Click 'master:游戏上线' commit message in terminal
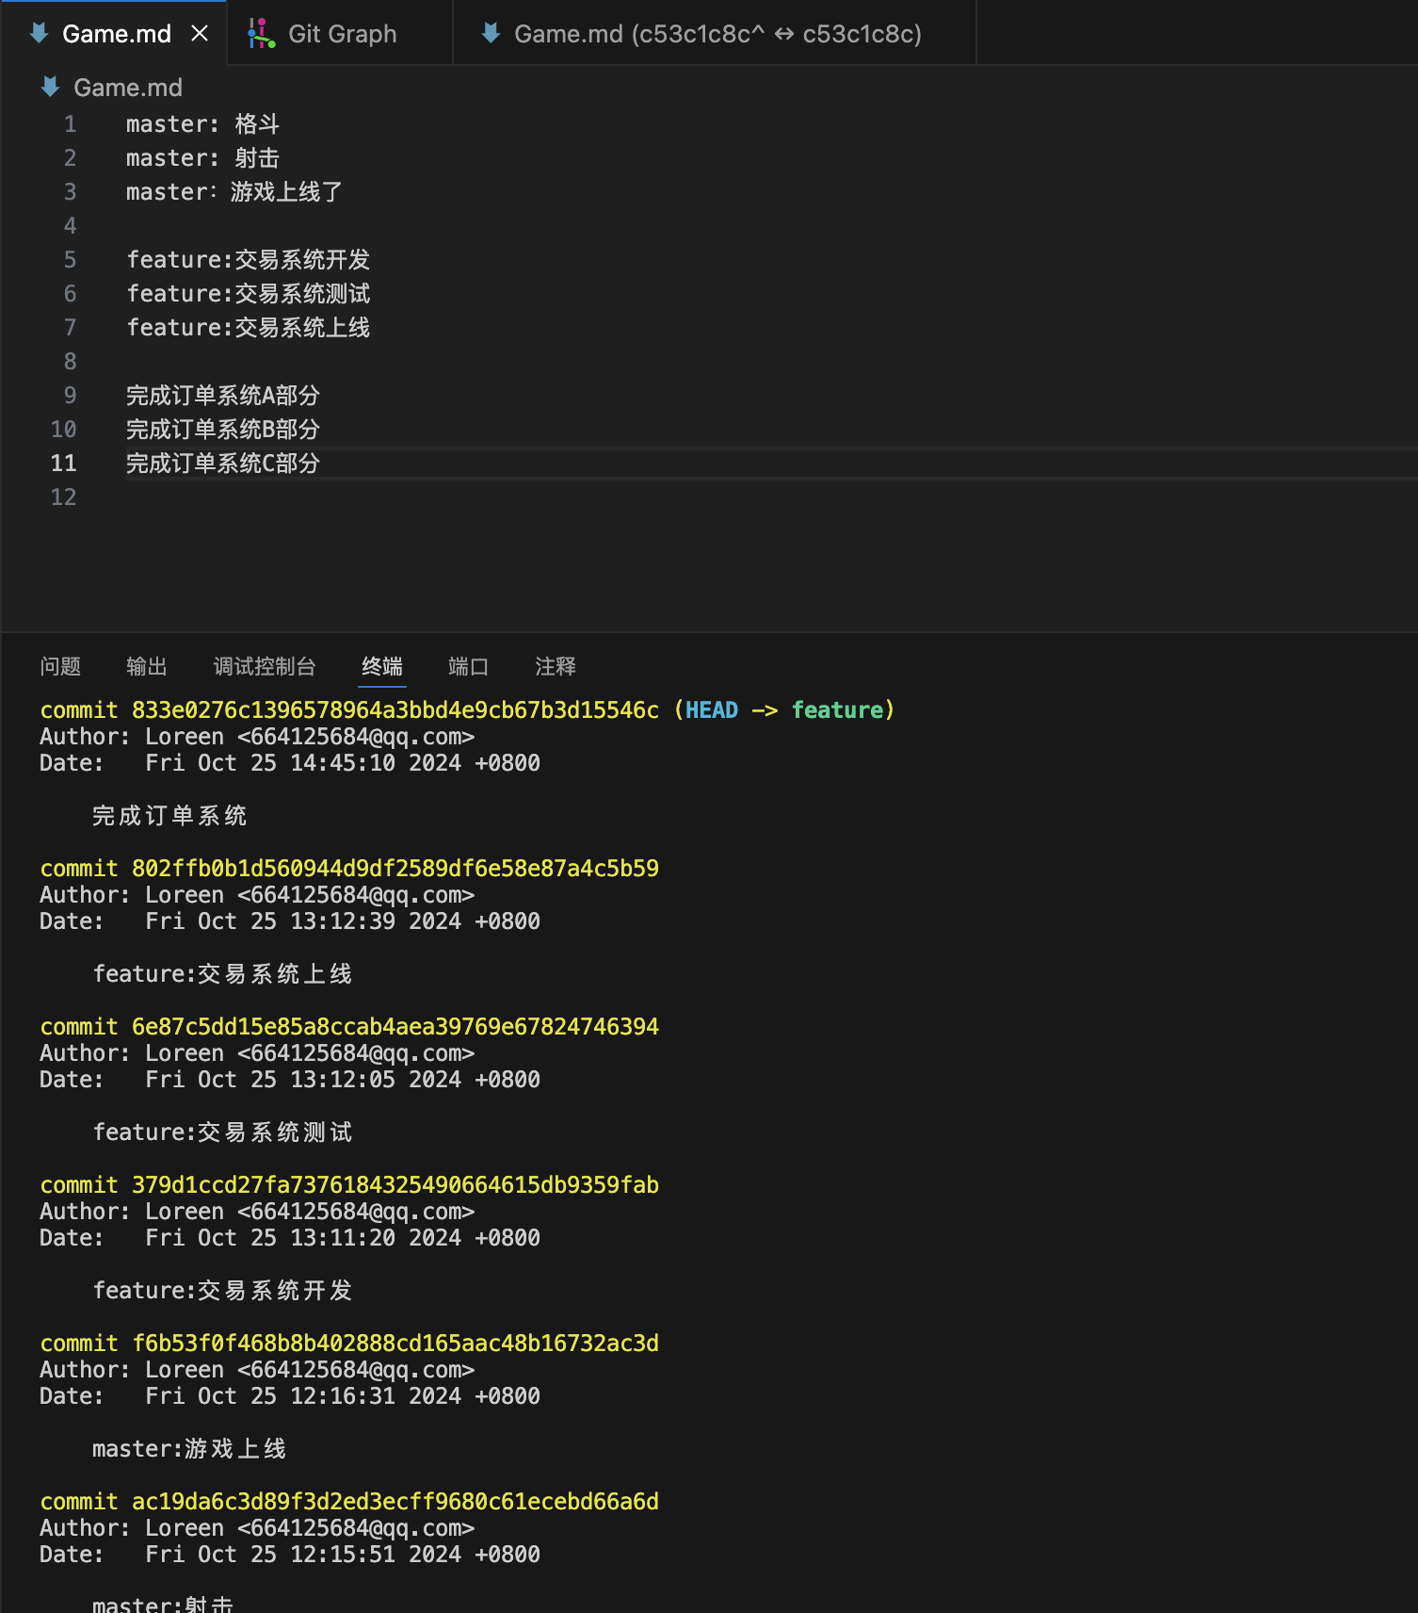The image size is (1418, 1613). pos(189,1449)
